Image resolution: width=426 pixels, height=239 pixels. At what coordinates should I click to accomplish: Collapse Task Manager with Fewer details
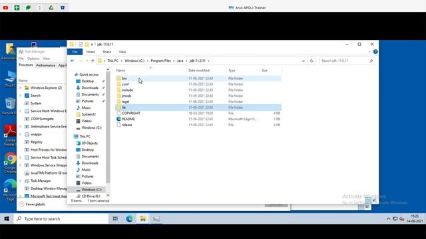tap(32, 204)
